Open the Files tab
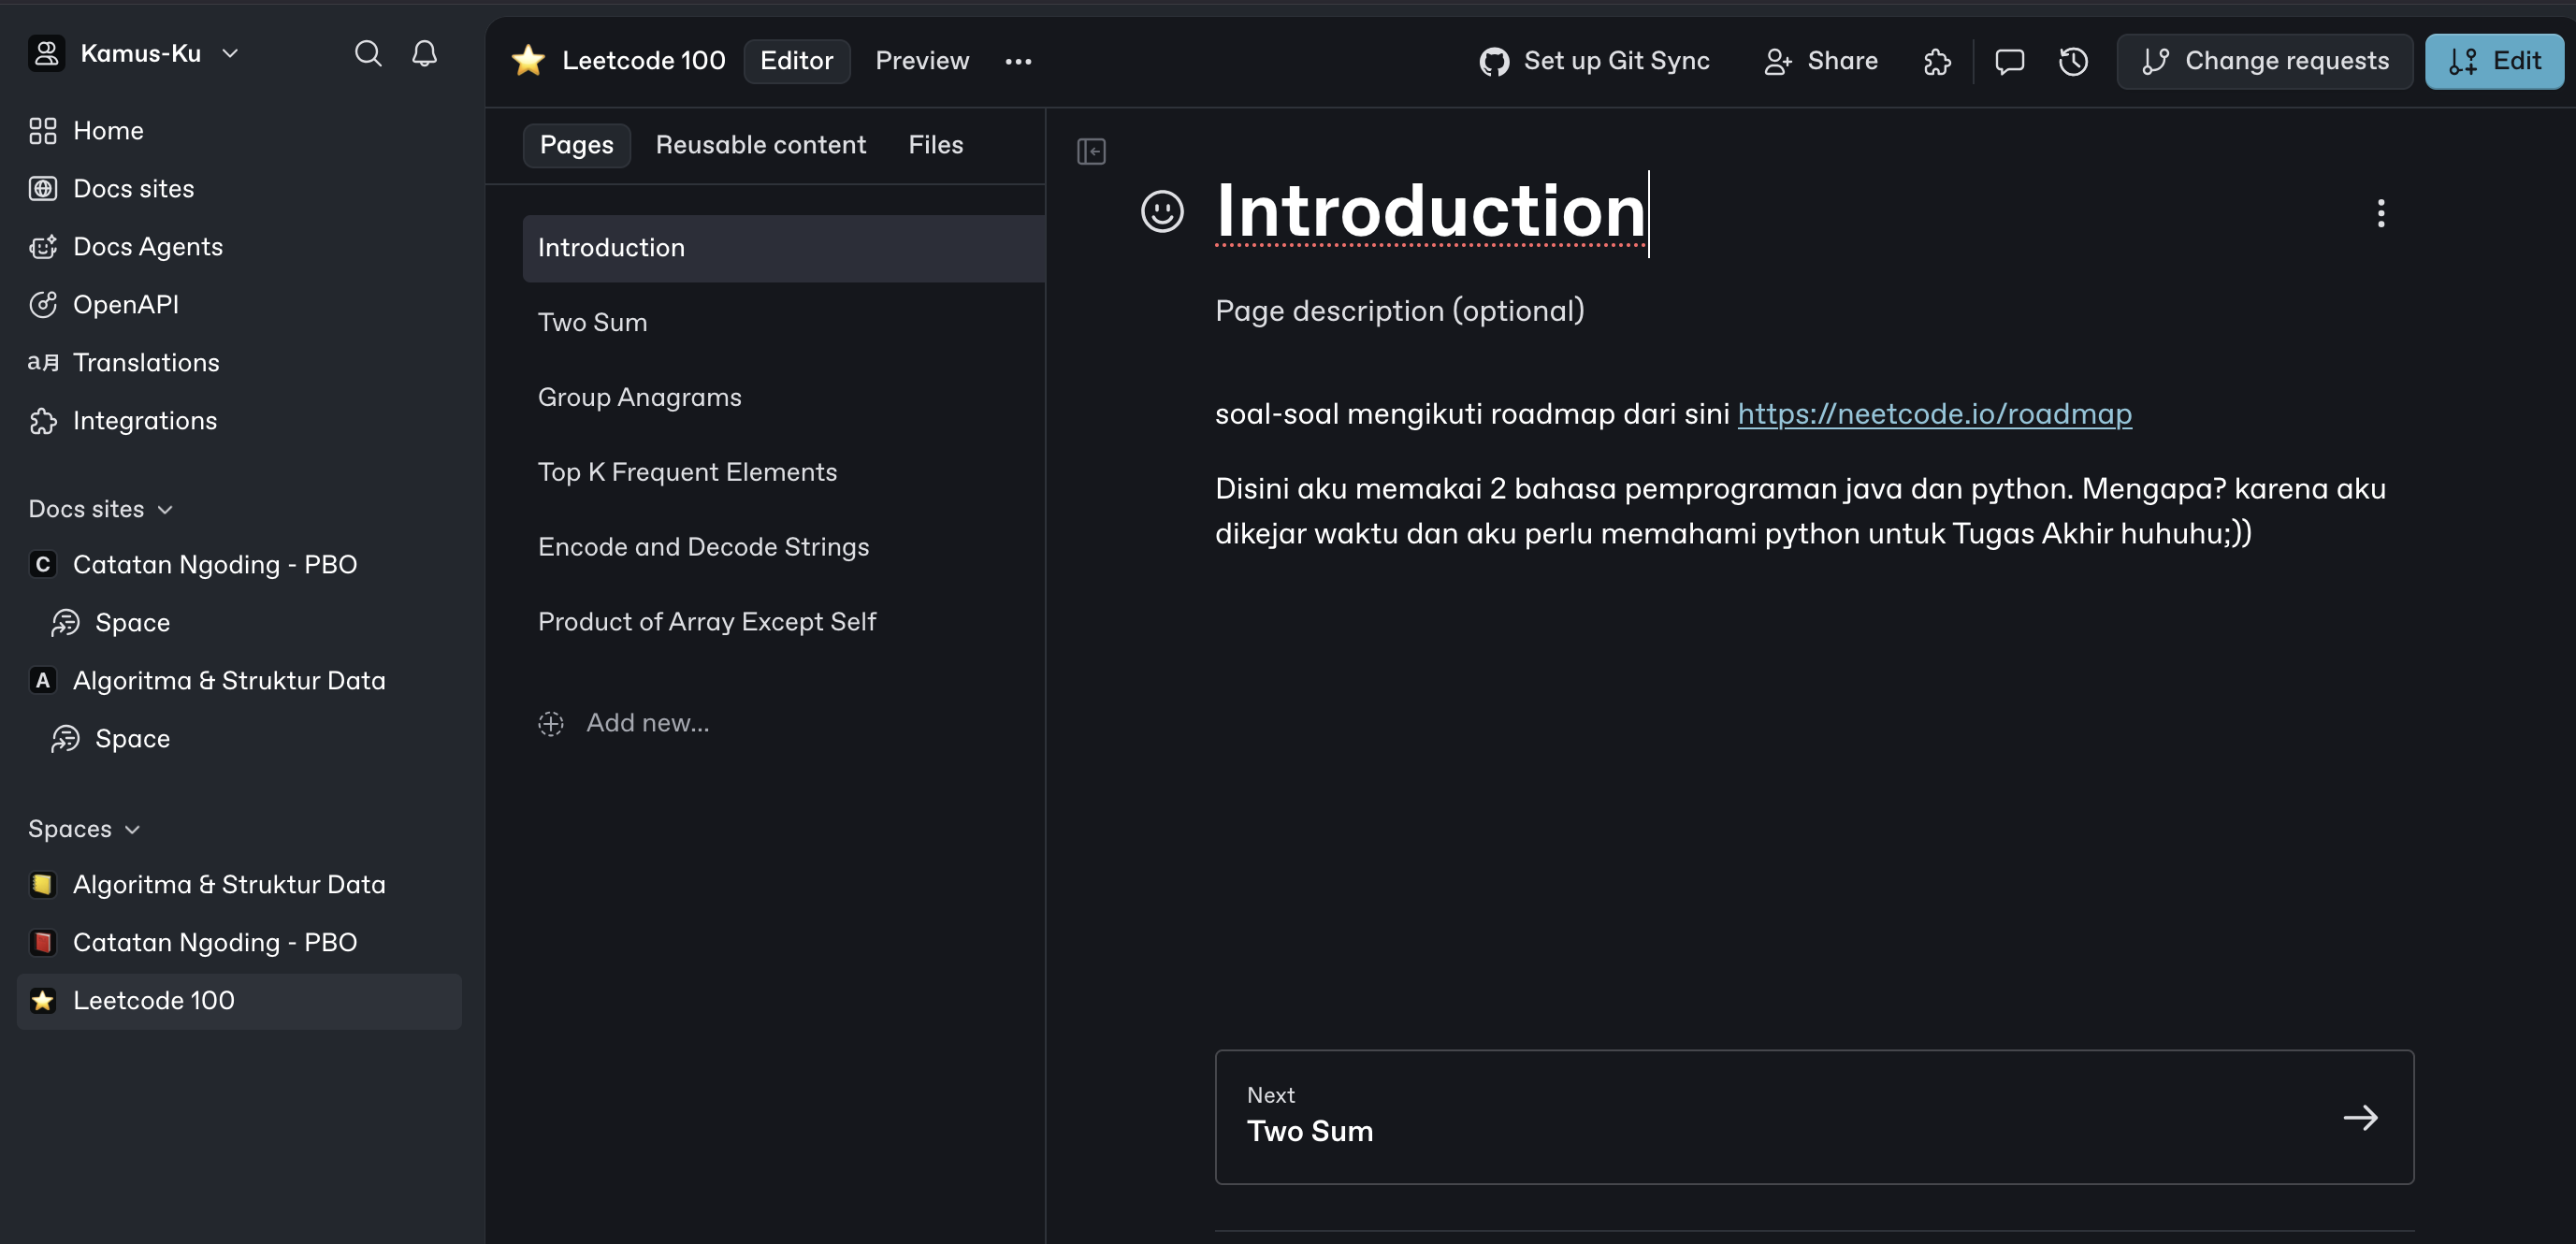The image size is (2576, 1244). (935, 144)
